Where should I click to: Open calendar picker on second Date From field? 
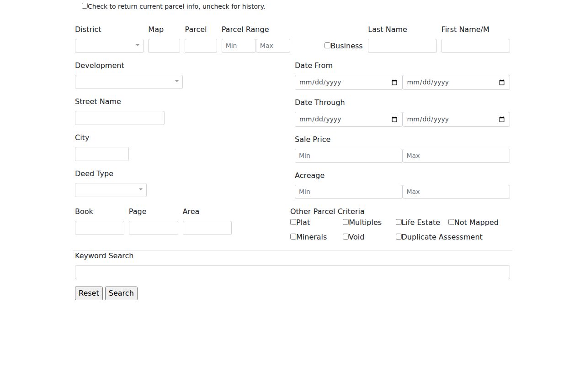(502, 83)
